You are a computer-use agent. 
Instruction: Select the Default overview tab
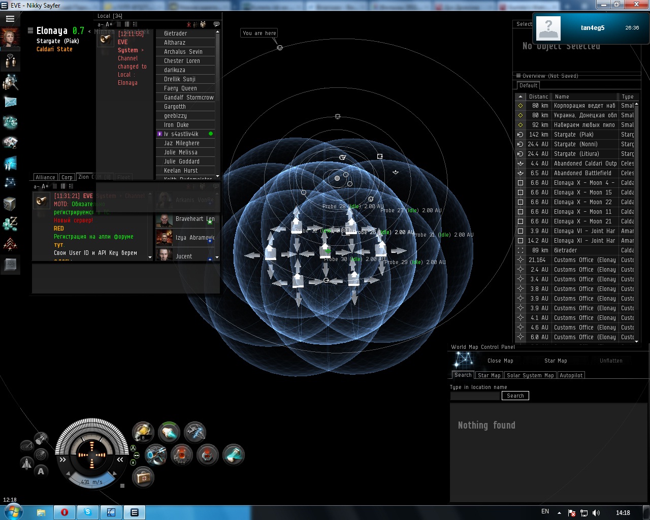click(x=529, y=85)
